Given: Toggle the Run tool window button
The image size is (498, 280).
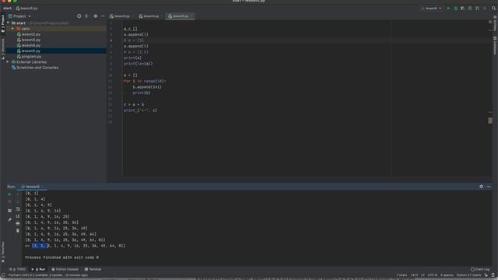Looking at the screenshot, I should [x=38, y=269].
